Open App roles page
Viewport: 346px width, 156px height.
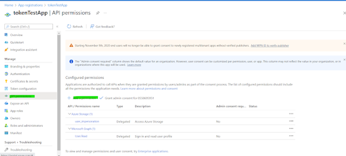tap(17, 111)
